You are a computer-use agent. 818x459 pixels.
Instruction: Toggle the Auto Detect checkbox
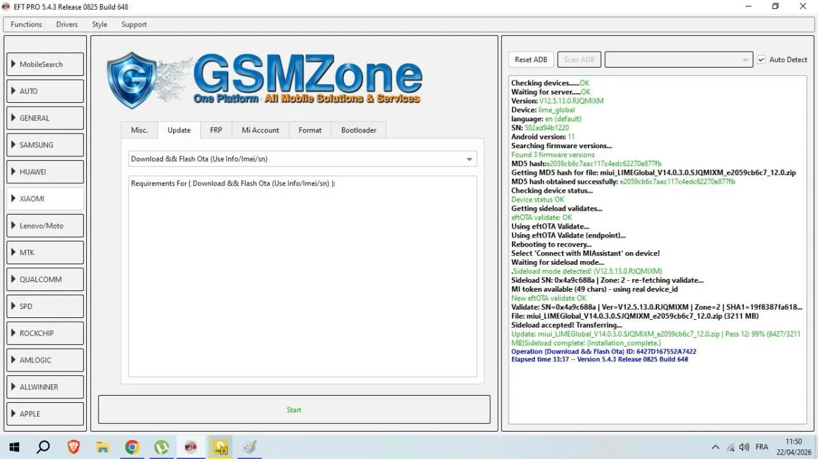coord(761,59)
